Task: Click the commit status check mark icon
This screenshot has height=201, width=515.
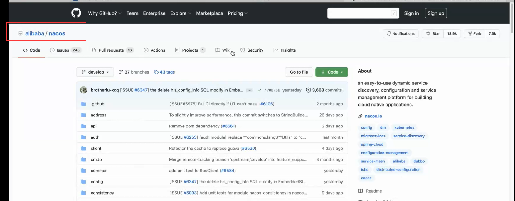Action: (x=259, y=90)
